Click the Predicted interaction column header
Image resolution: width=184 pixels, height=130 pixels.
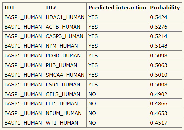coord(117,8)
